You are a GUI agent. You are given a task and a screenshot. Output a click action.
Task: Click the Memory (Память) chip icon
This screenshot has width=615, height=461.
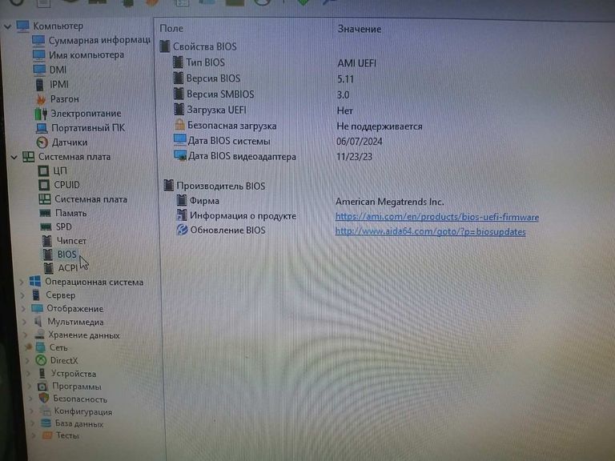coord(45,213)
